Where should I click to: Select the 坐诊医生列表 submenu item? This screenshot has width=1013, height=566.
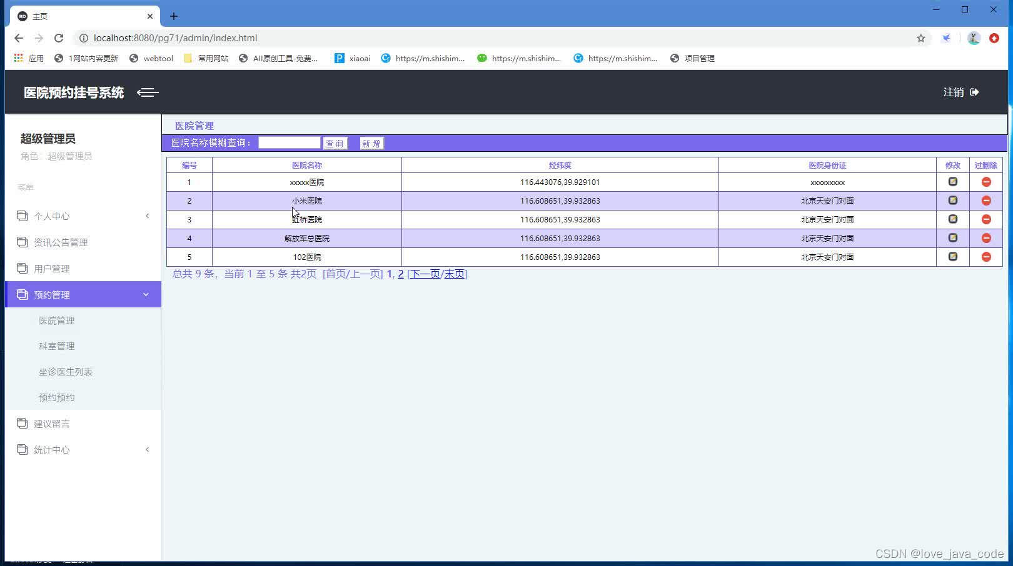(x=66, y=372)
